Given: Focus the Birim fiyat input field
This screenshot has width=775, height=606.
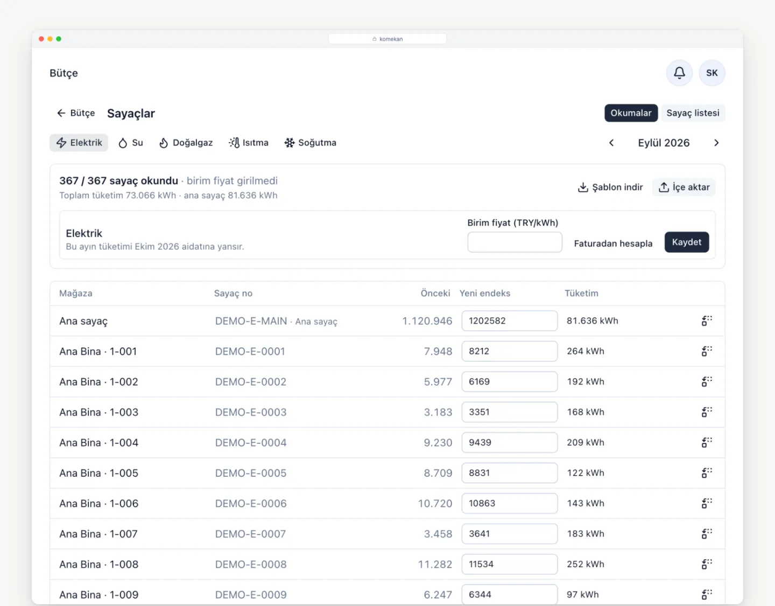Looking at the screenshot, I should pos(515,242).
